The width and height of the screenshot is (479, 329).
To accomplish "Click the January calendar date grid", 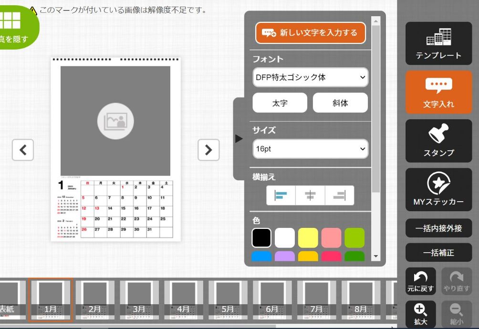I will click(x=127, y=209).
